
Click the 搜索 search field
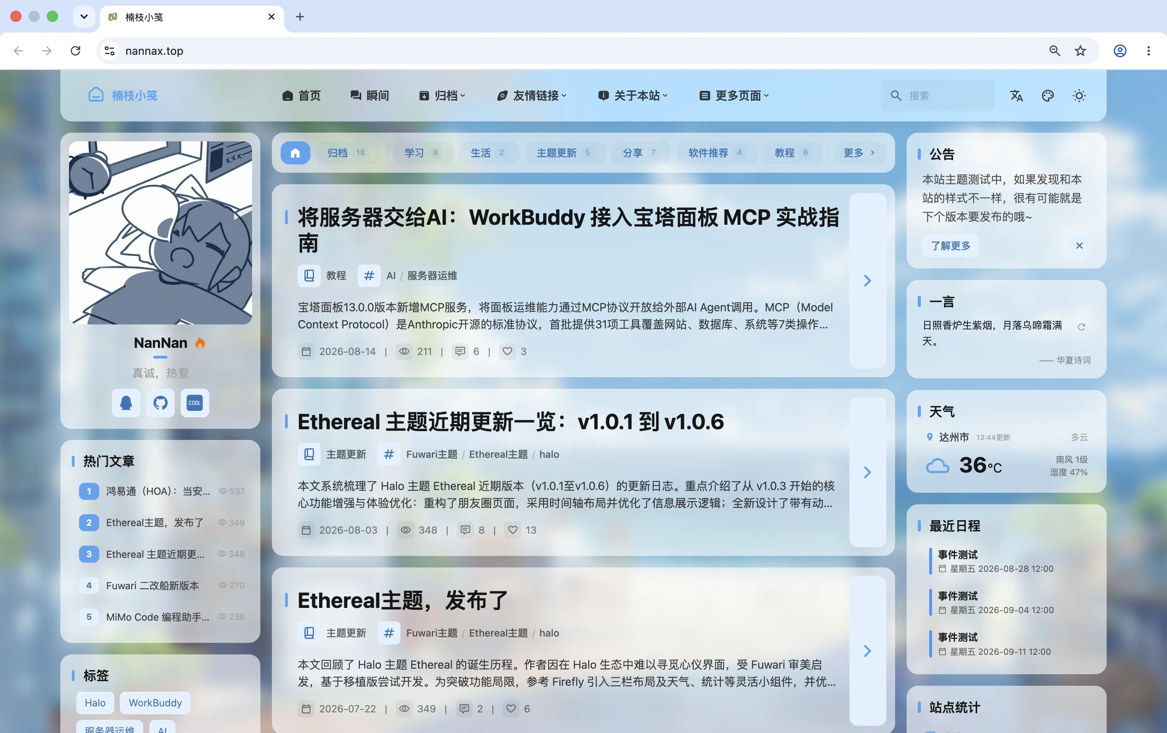938,96
